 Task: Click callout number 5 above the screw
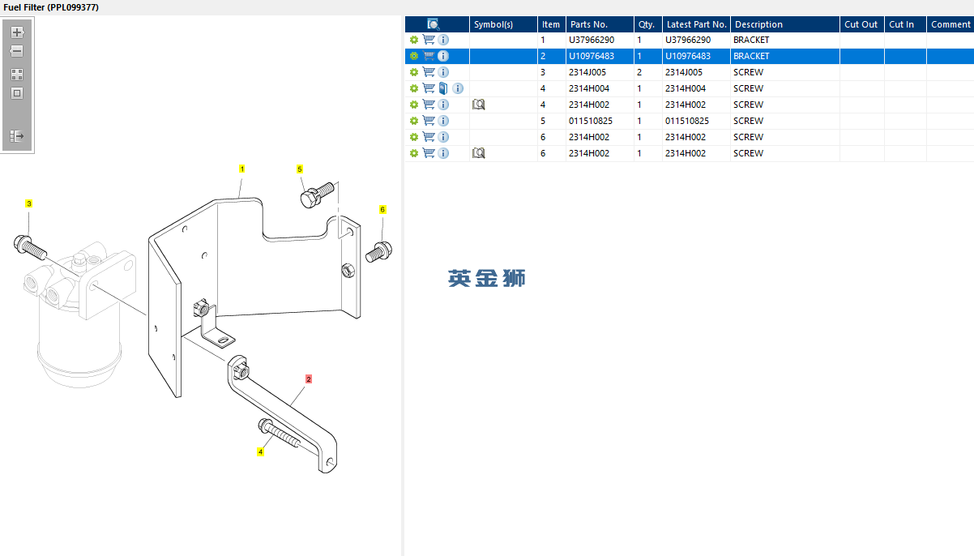click(300, 169)
